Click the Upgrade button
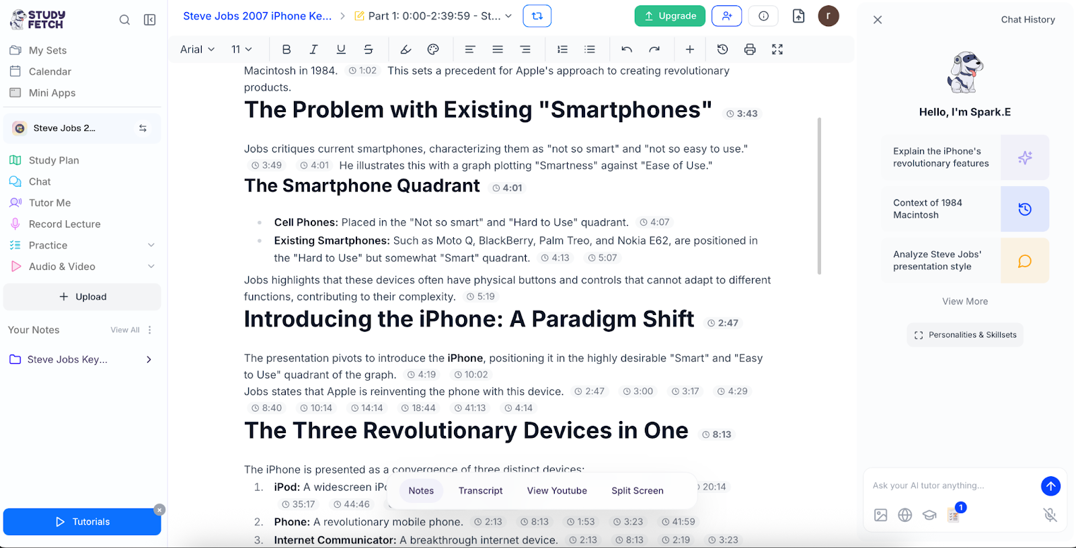 670,16
